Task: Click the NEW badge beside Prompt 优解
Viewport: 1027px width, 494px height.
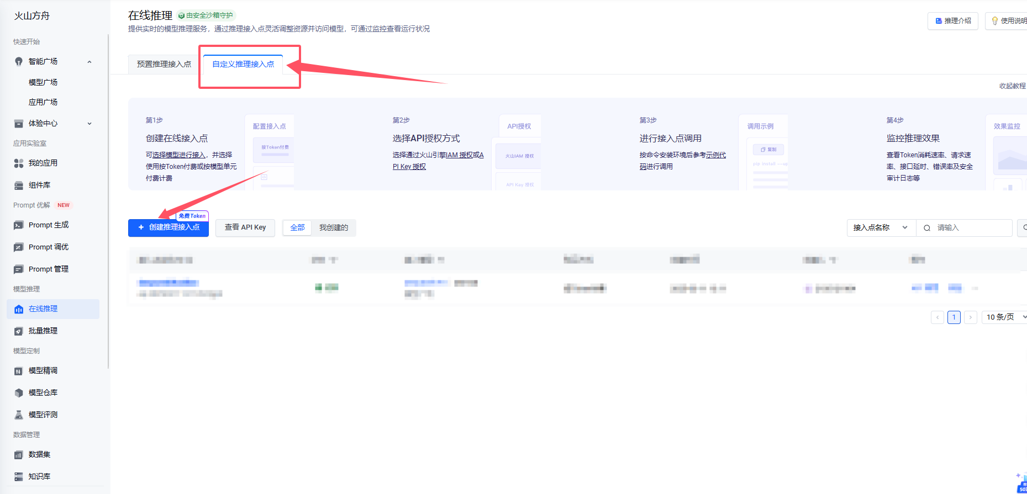Action: 64,205
